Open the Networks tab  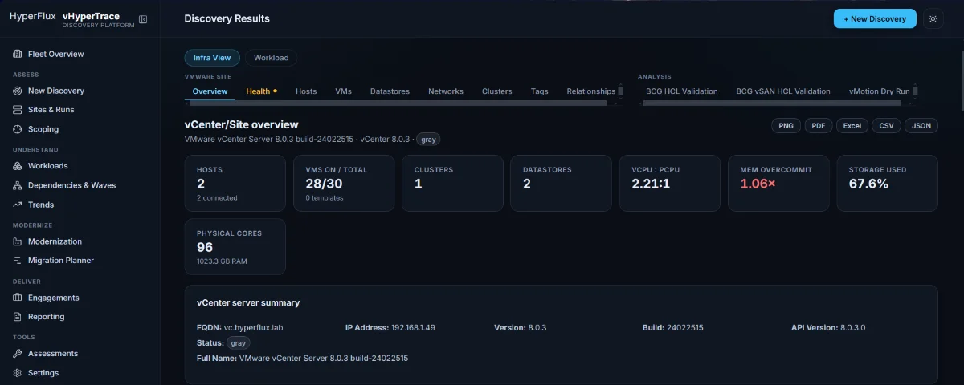(x=446, y=91)
